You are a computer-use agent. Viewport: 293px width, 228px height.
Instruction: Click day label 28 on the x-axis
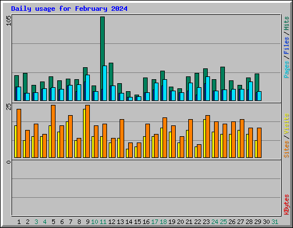click(x=249, y=222)
